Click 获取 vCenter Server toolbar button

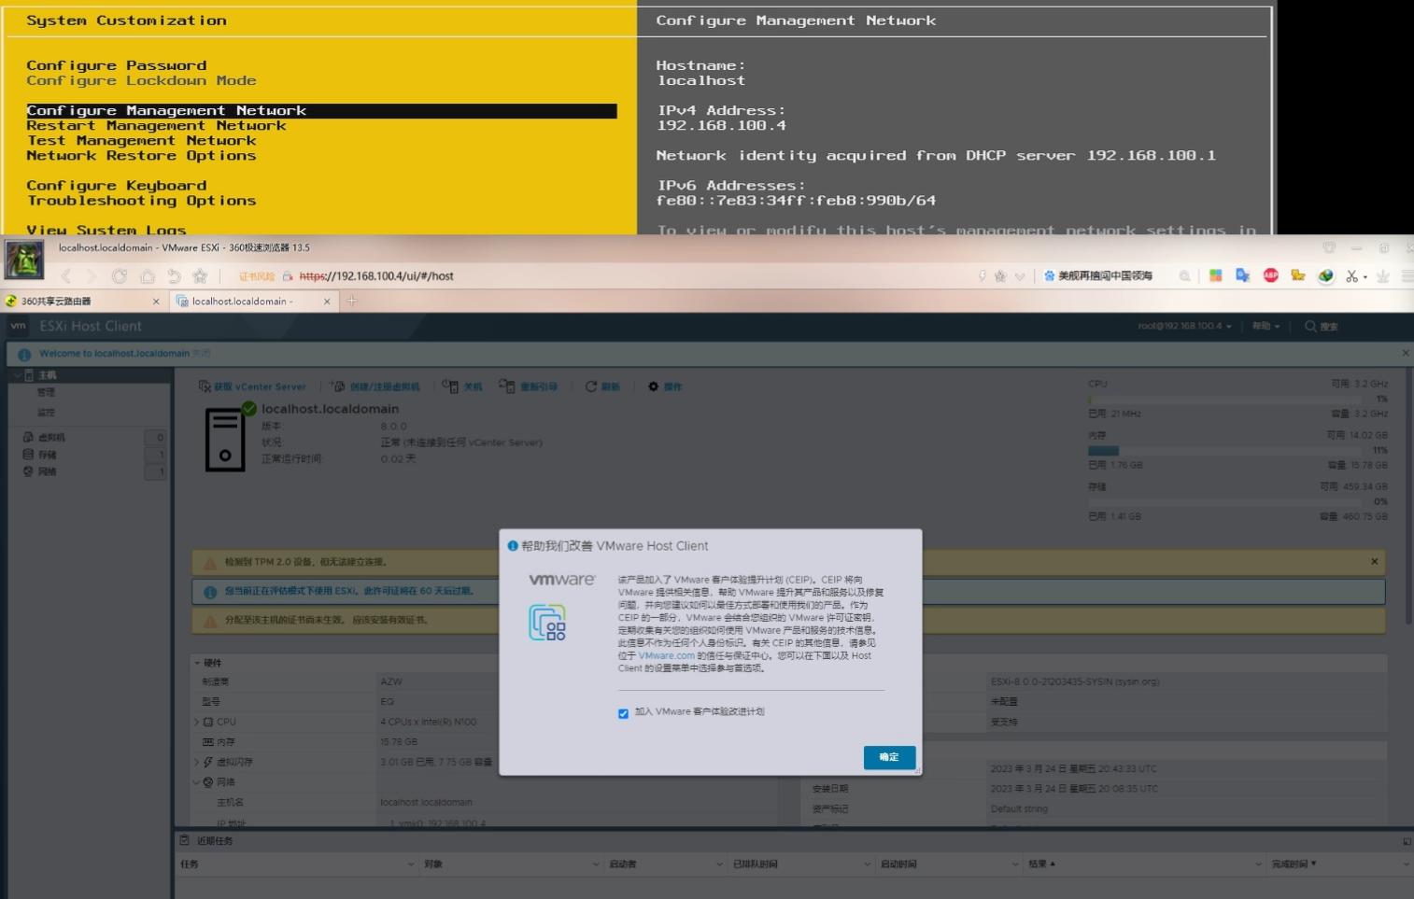tap(252, 386)
